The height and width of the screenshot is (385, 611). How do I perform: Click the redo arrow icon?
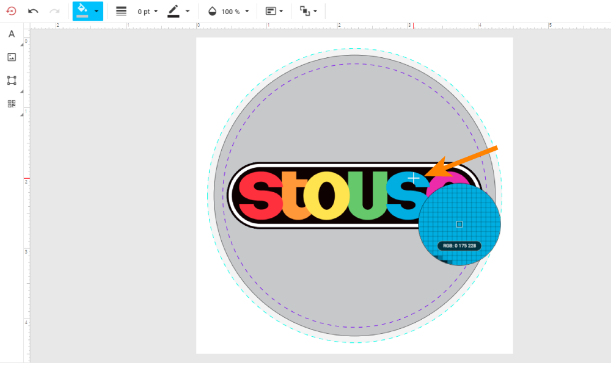tap(54, 11)
